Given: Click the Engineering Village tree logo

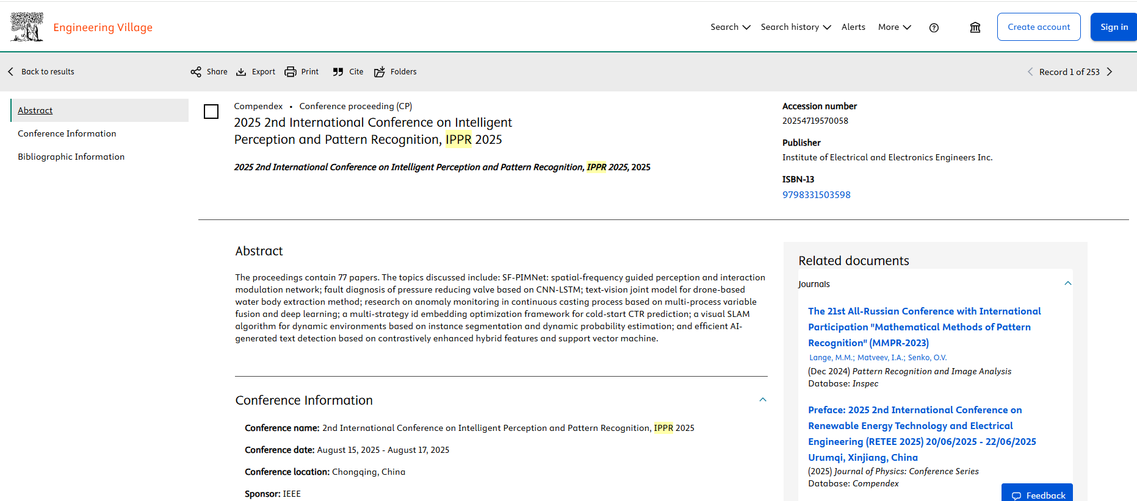Looking at the screenshot, I should click(x=27, y=27).
